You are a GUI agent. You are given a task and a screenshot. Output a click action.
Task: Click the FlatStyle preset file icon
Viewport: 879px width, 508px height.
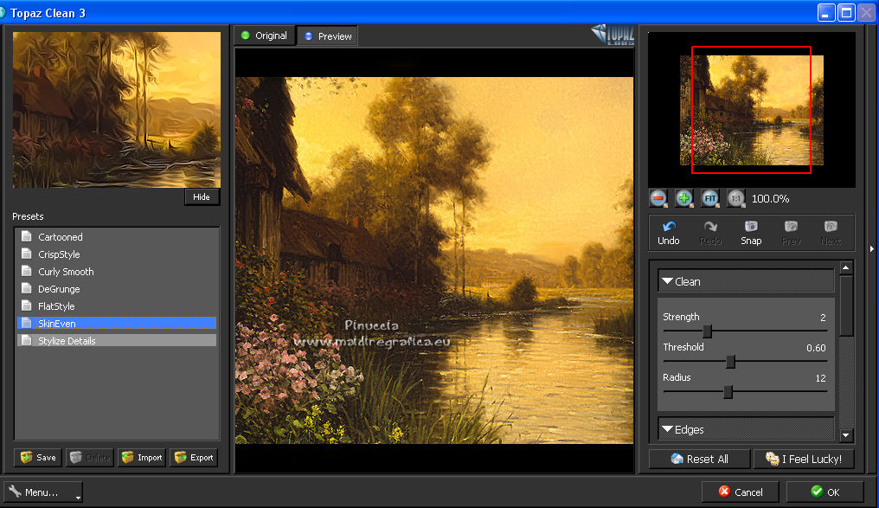click(x=26, y=305)
